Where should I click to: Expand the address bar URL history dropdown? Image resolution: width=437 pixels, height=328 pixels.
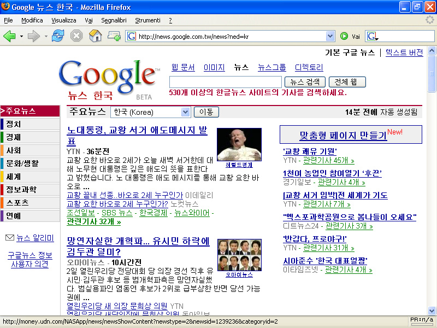pyautogui.click(x=330, y=36)
